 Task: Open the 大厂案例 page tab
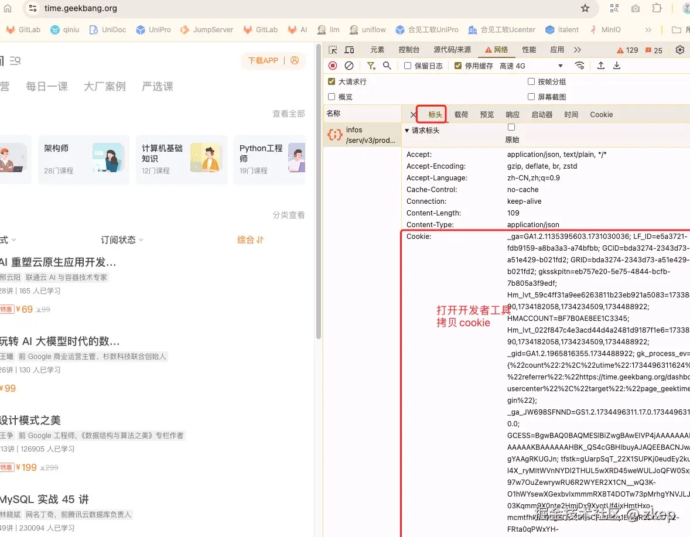point(105,87)
